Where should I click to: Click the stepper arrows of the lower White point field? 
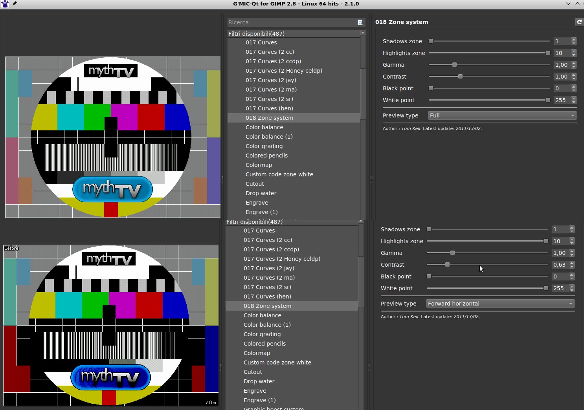(x=572, y=288)
